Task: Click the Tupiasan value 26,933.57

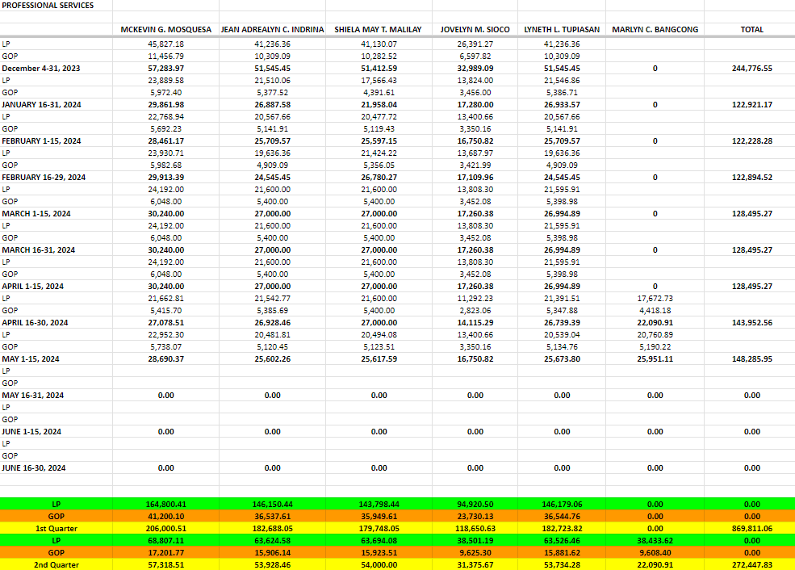Action: 562,105
